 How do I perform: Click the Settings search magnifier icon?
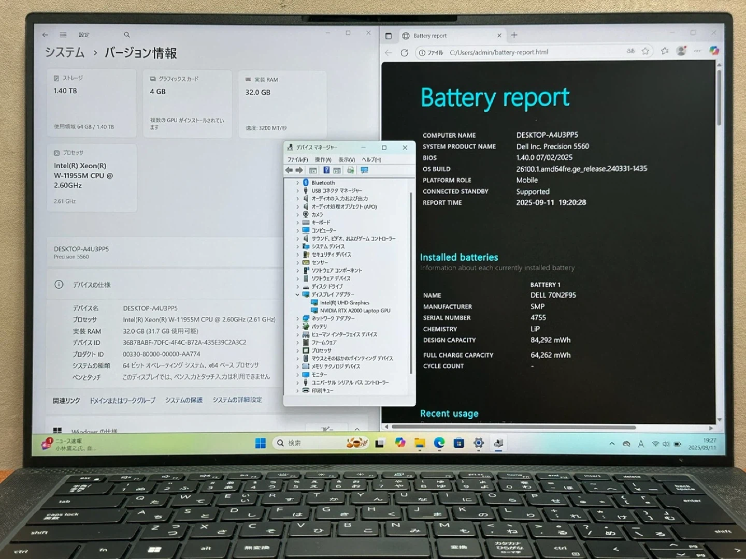tap(127, 35)
